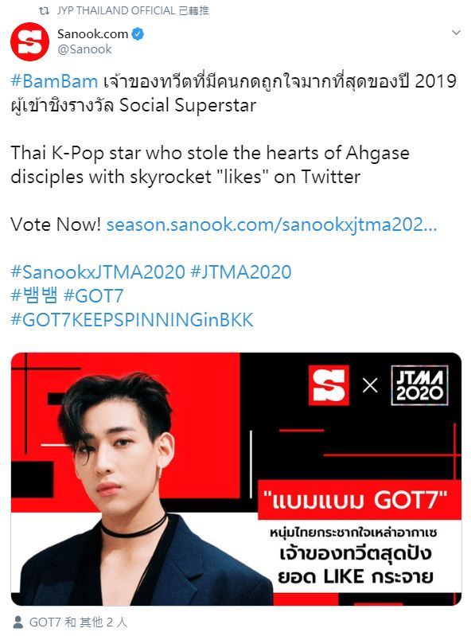Click the JYP THAILAND OFFICIAL retweeted label
This screenshot has height=636, width=471.
point(133,10)
